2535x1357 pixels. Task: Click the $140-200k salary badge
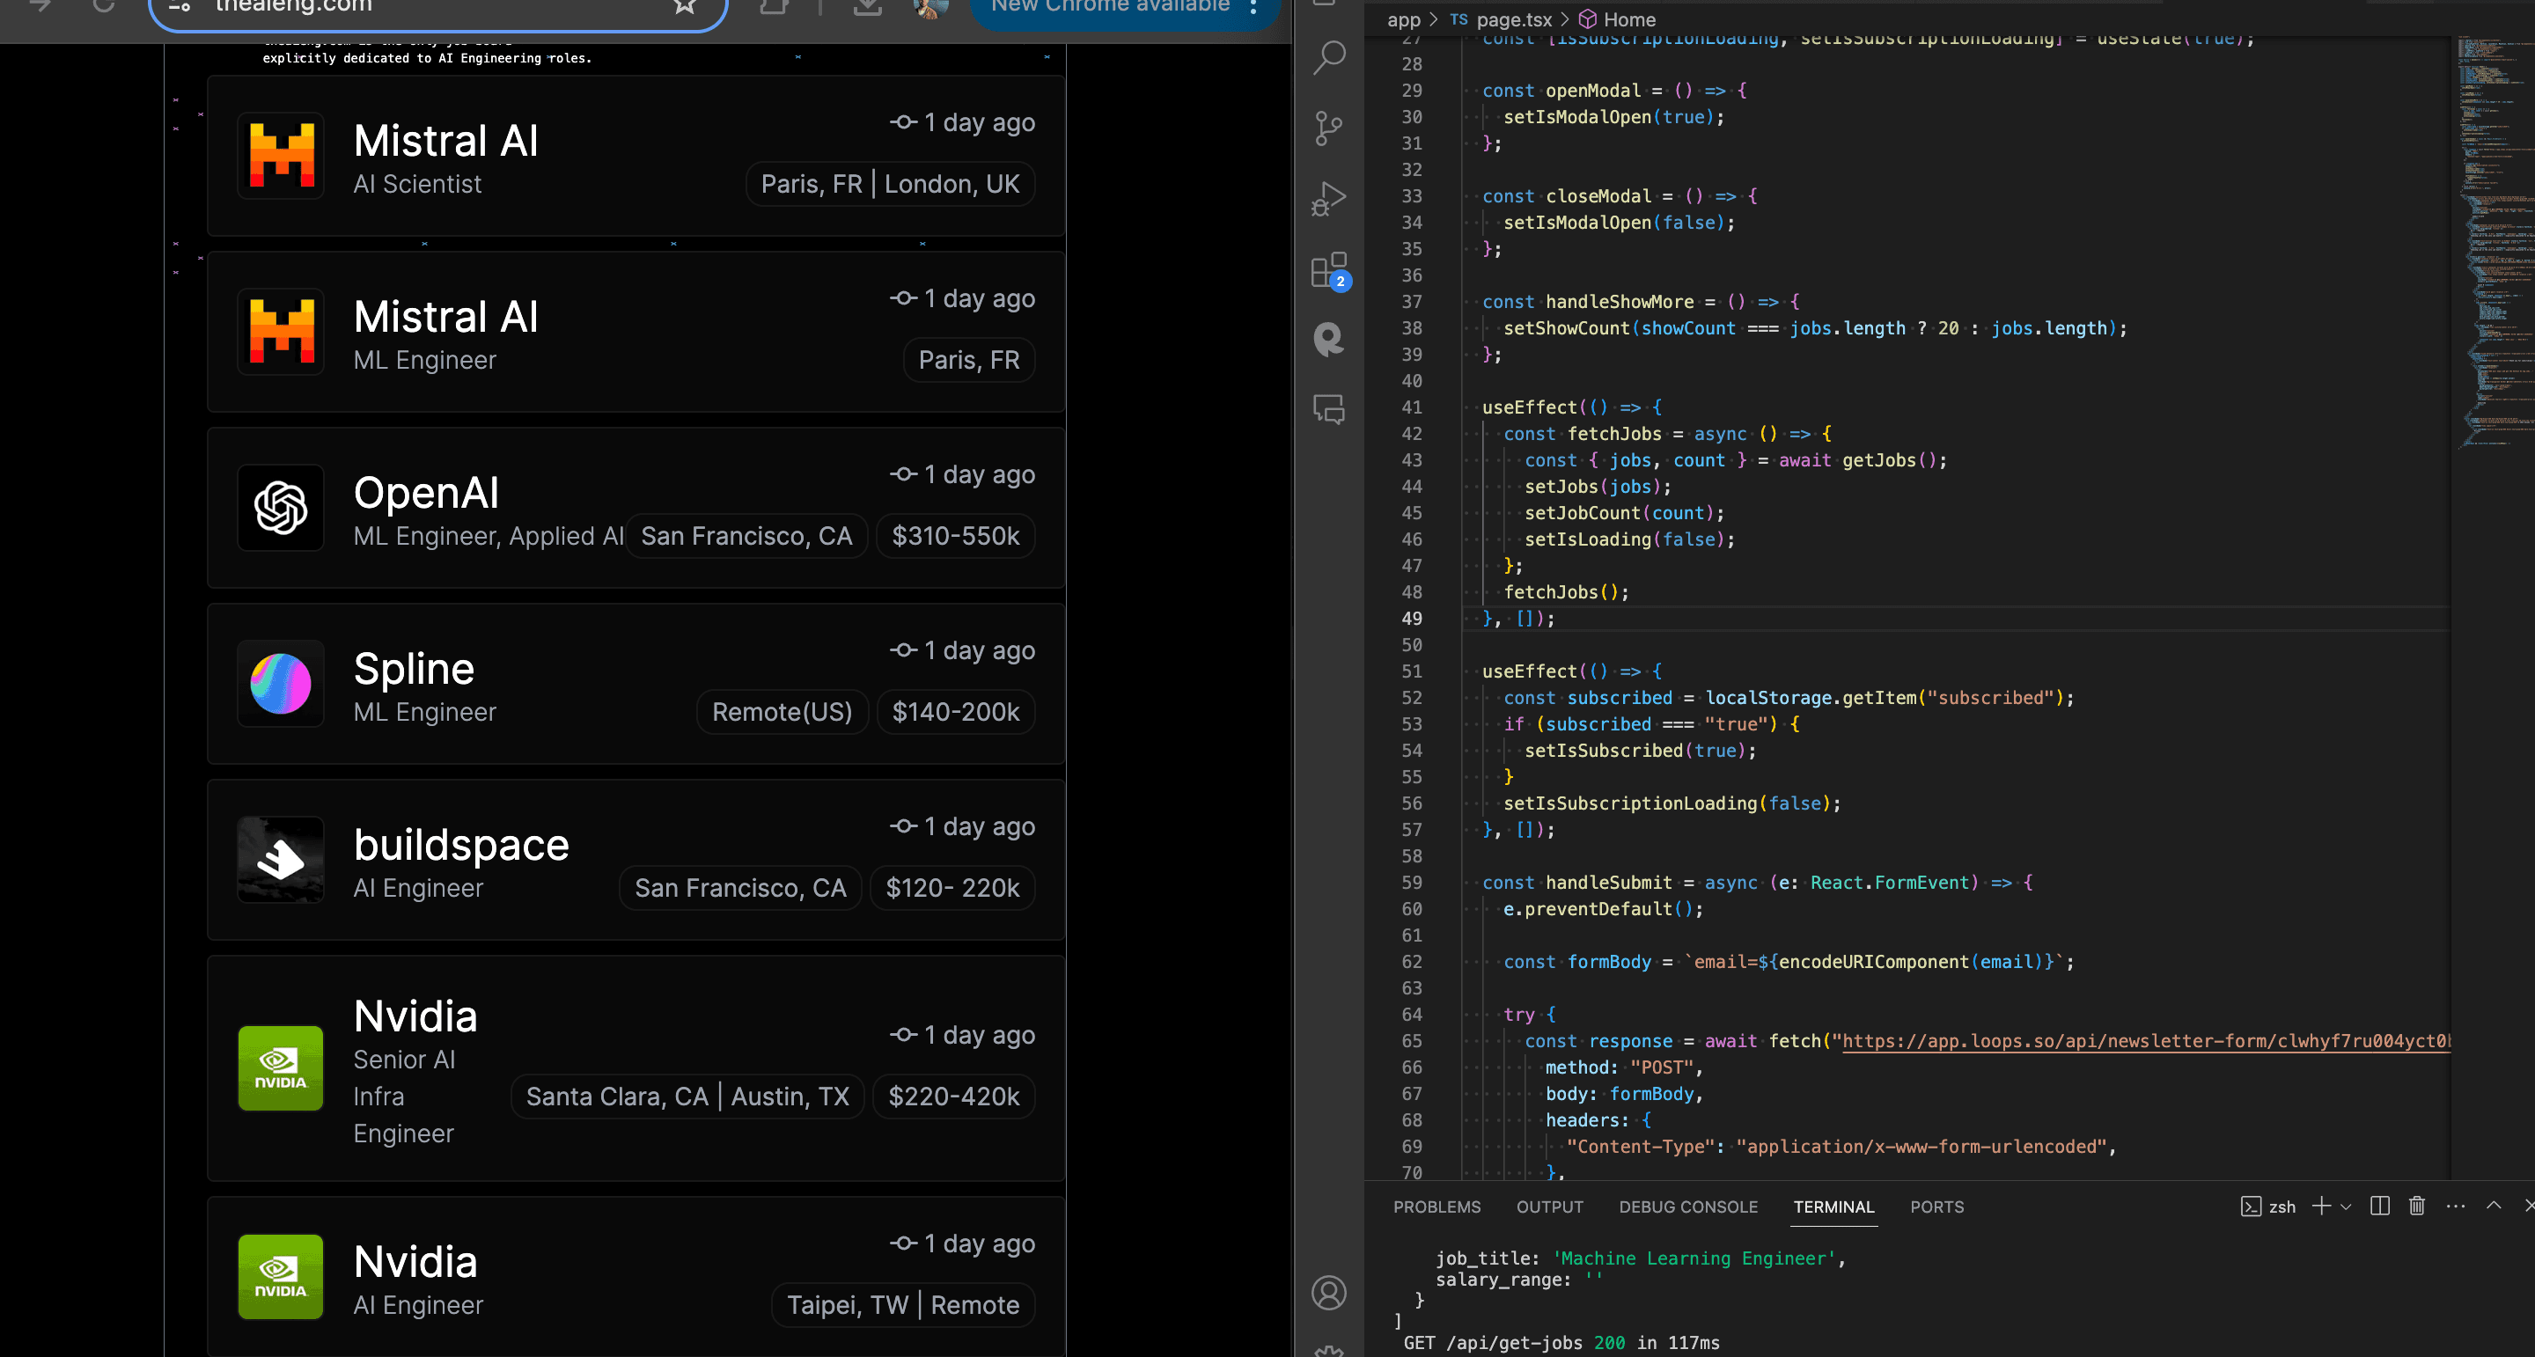956,713
